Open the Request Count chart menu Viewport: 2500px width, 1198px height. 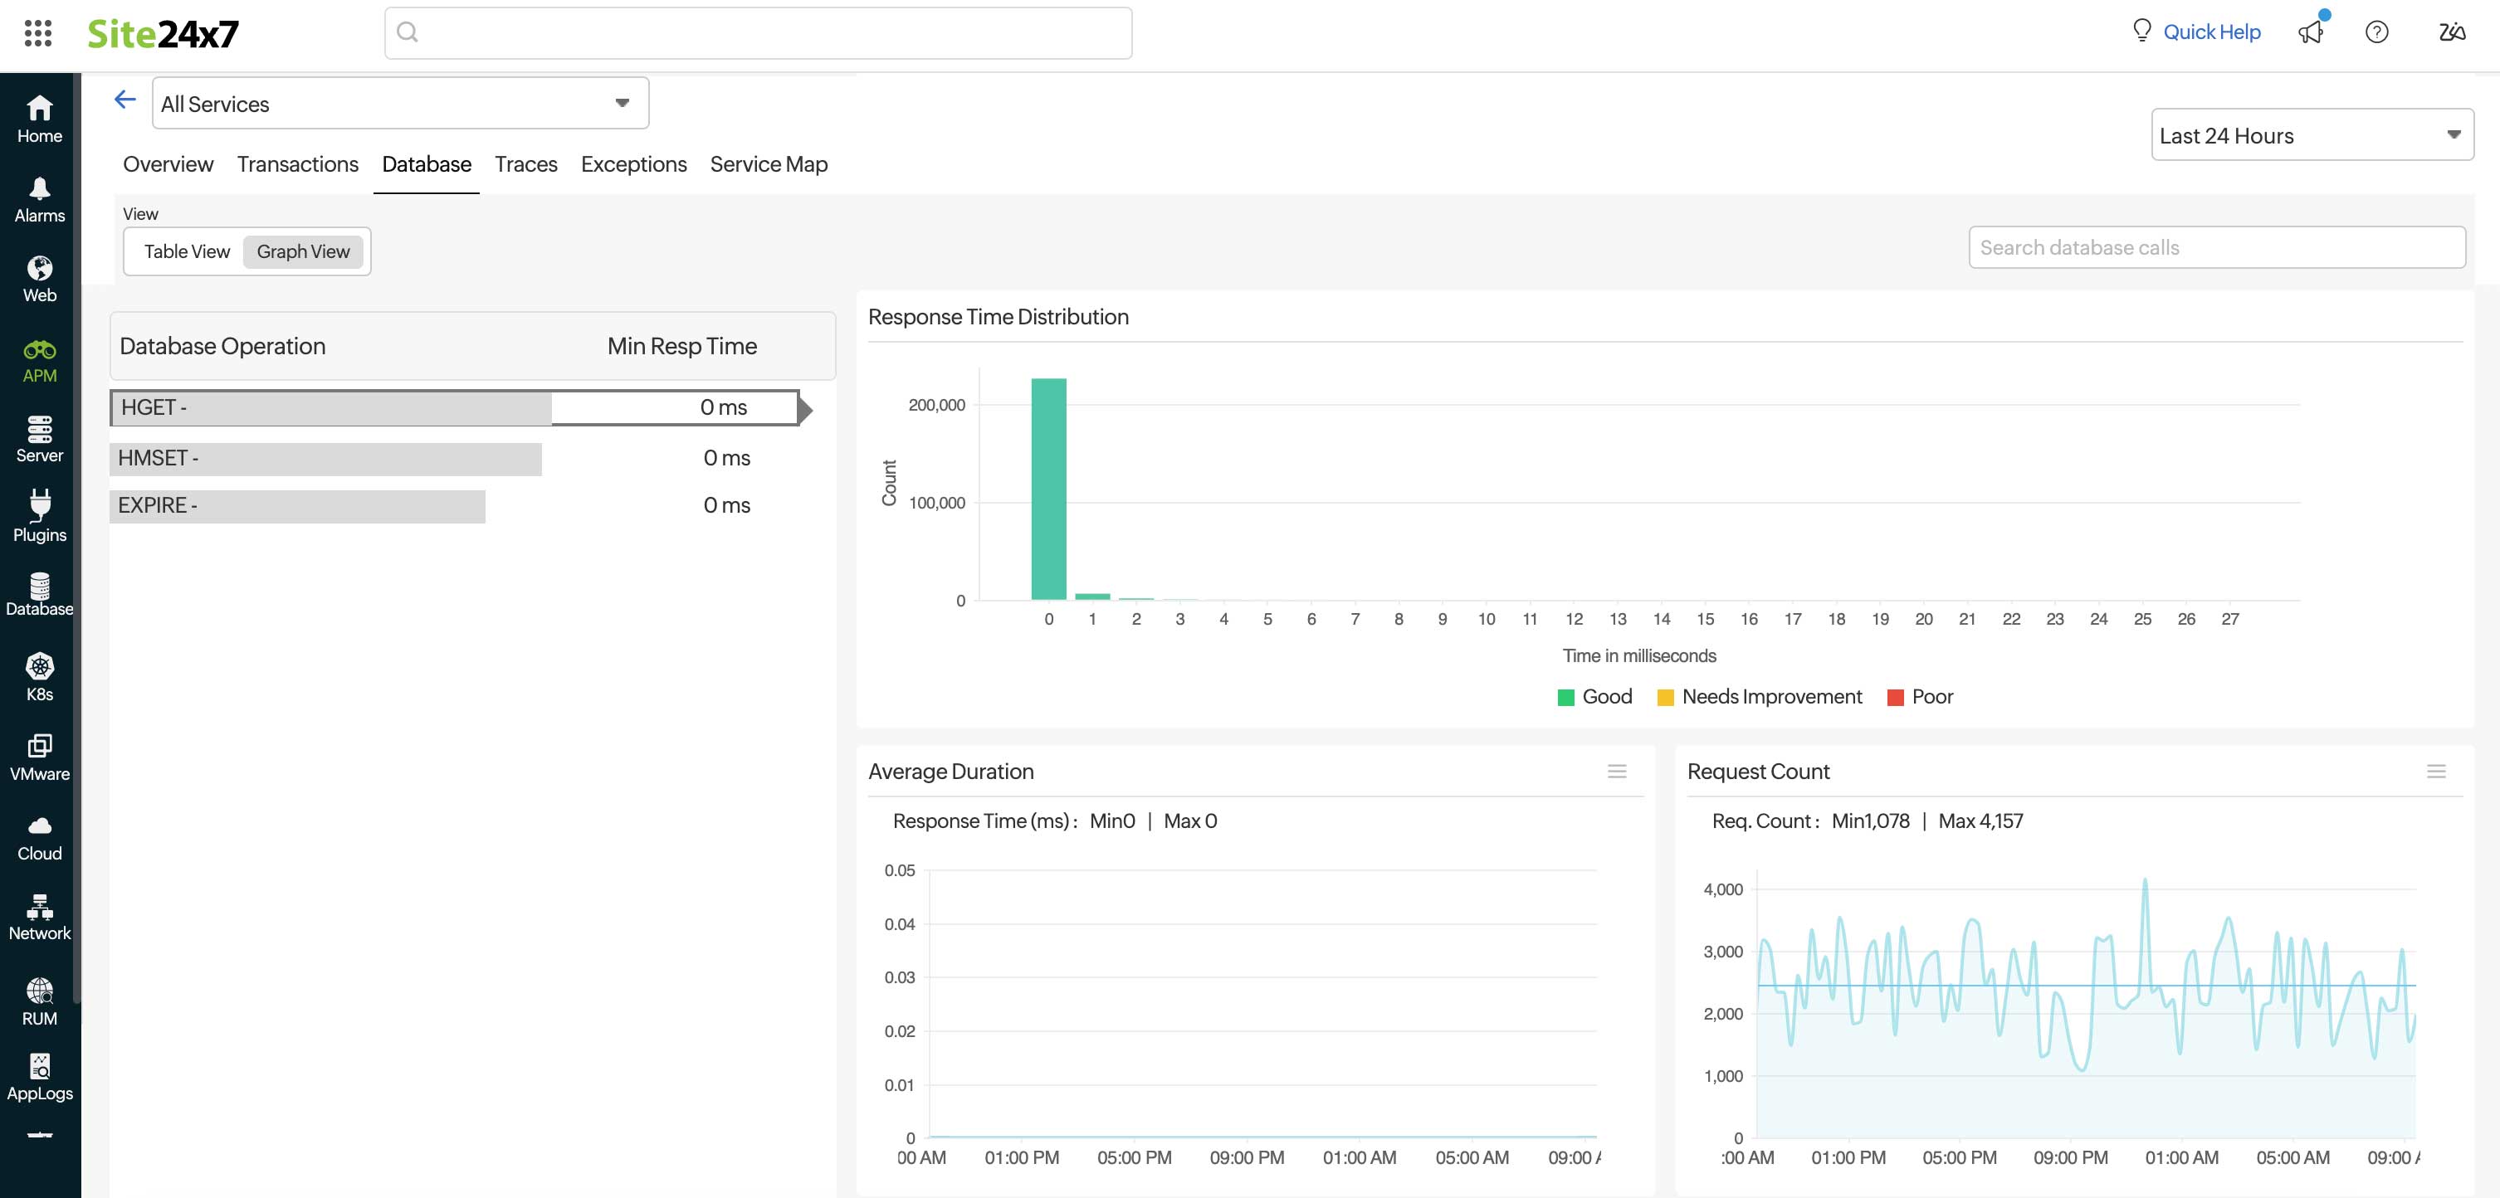[x=2436, y=772]
